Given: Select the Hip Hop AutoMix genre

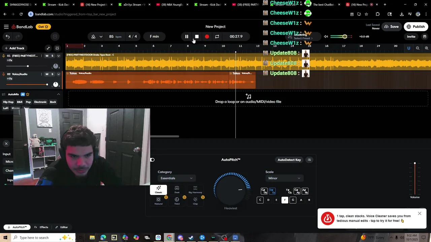Looking at the screenshot, I should coord(8,102).
